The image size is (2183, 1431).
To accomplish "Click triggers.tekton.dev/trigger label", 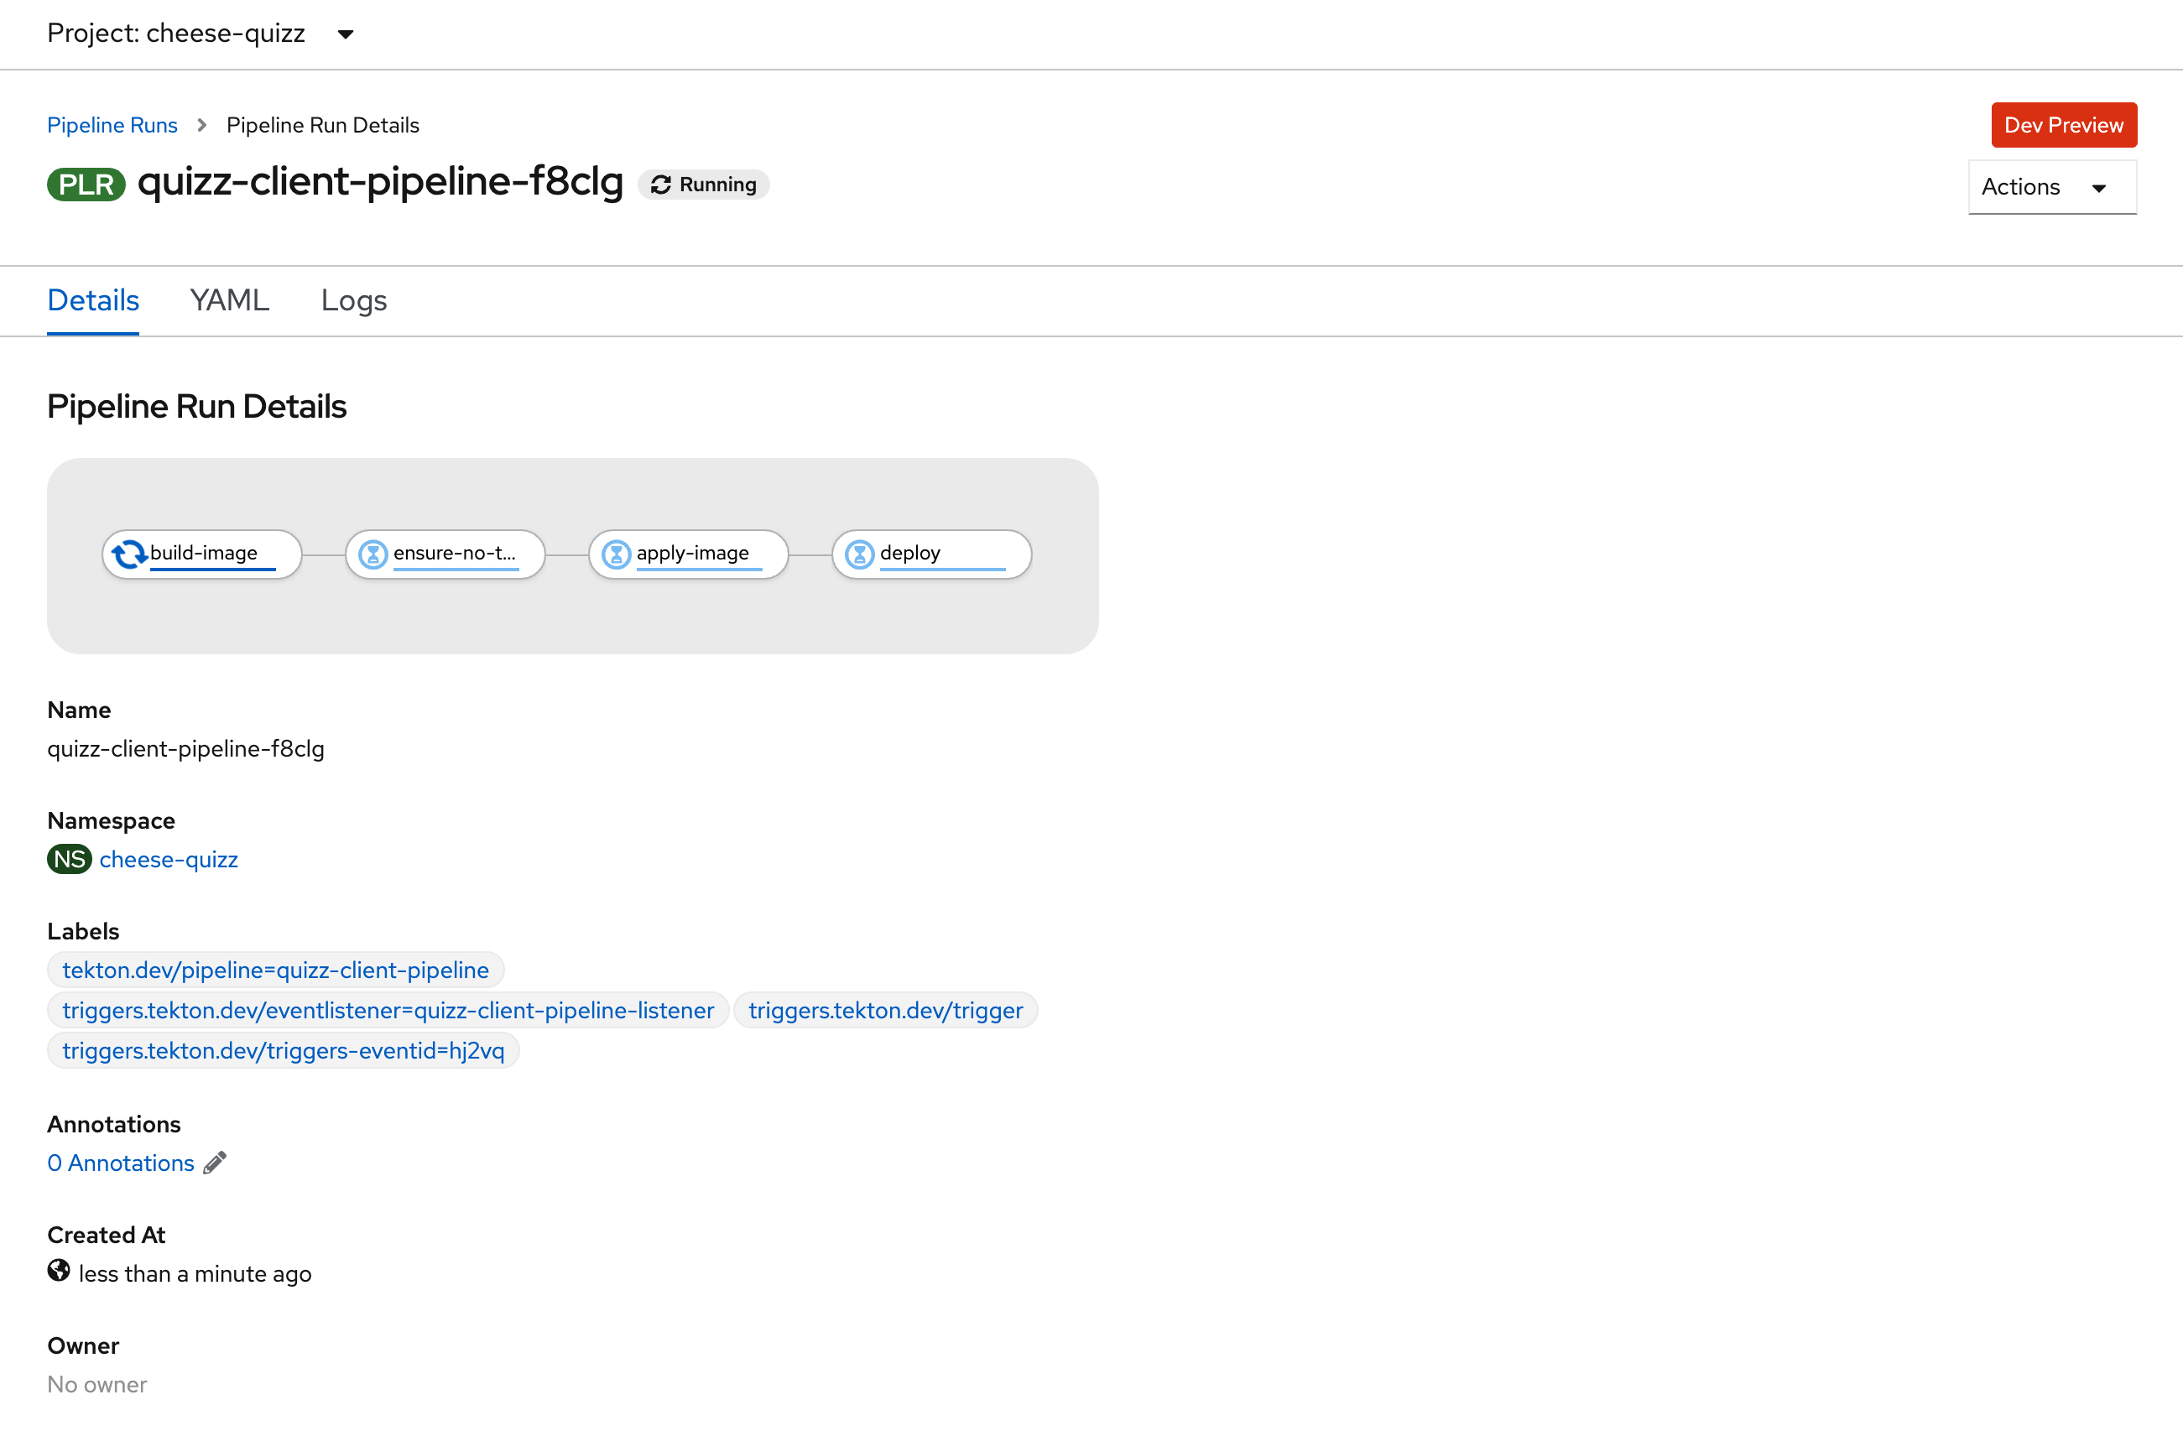I will (886, 1009).
